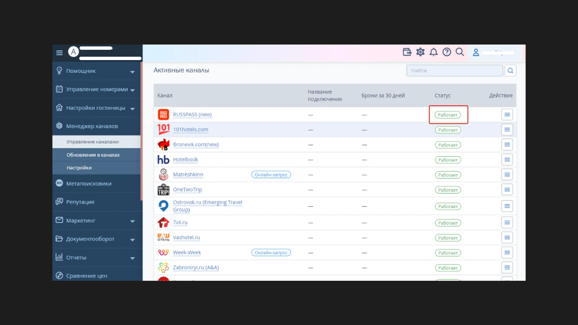Focus the Найти search input

(455, 70)
